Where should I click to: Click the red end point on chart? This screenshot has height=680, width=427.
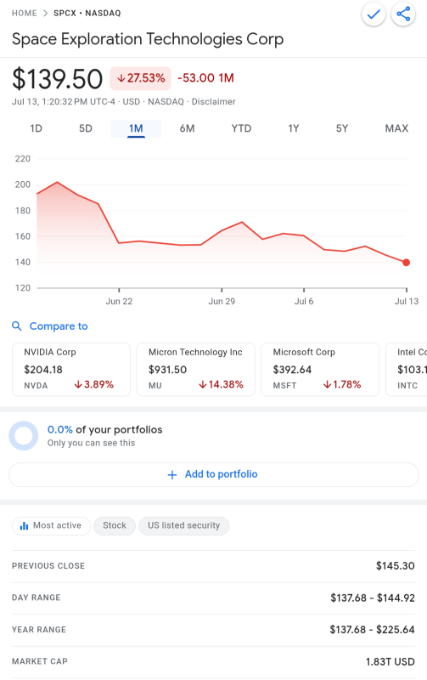[406, 263]
